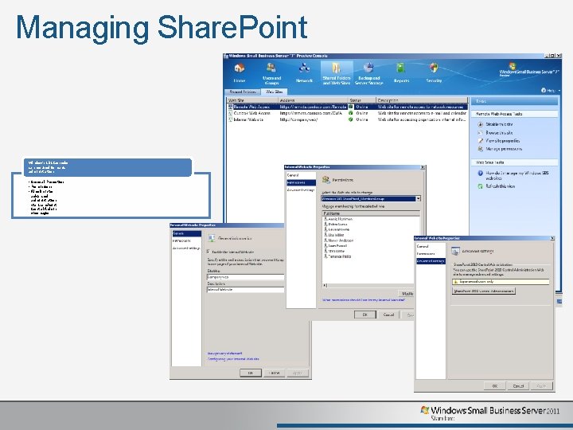Sort by the Status column header
Screen dimensions: 573x430
362,100
